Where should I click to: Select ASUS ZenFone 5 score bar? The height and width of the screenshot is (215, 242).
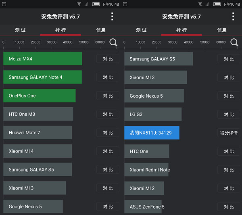click(x=143, y=207)
